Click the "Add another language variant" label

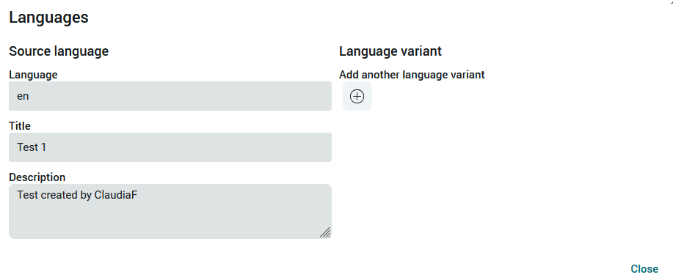point(412,75)
